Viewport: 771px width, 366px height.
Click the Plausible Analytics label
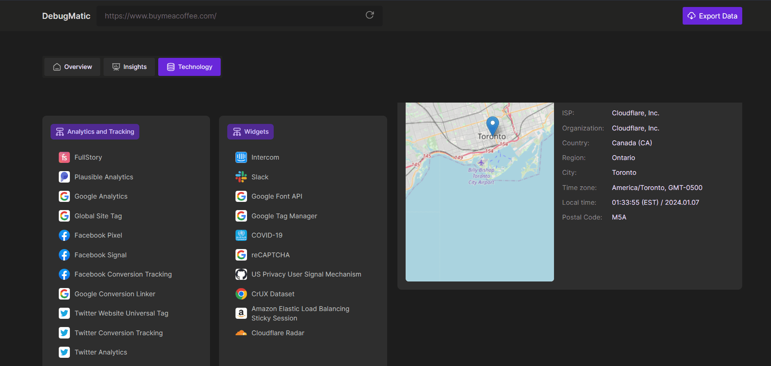[104, 177]
